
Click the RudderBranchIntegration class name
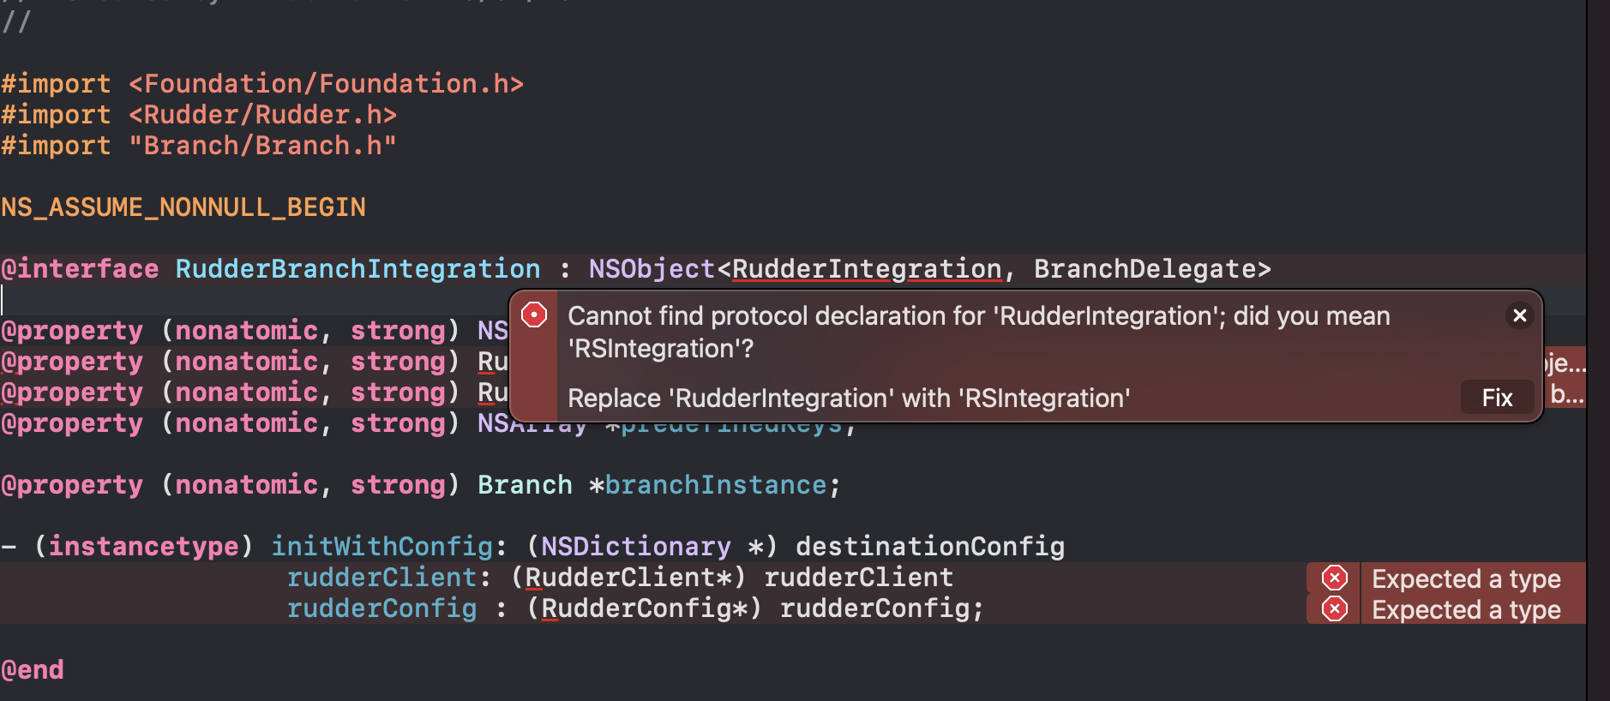pyautogui.click(x=357, y=268)
